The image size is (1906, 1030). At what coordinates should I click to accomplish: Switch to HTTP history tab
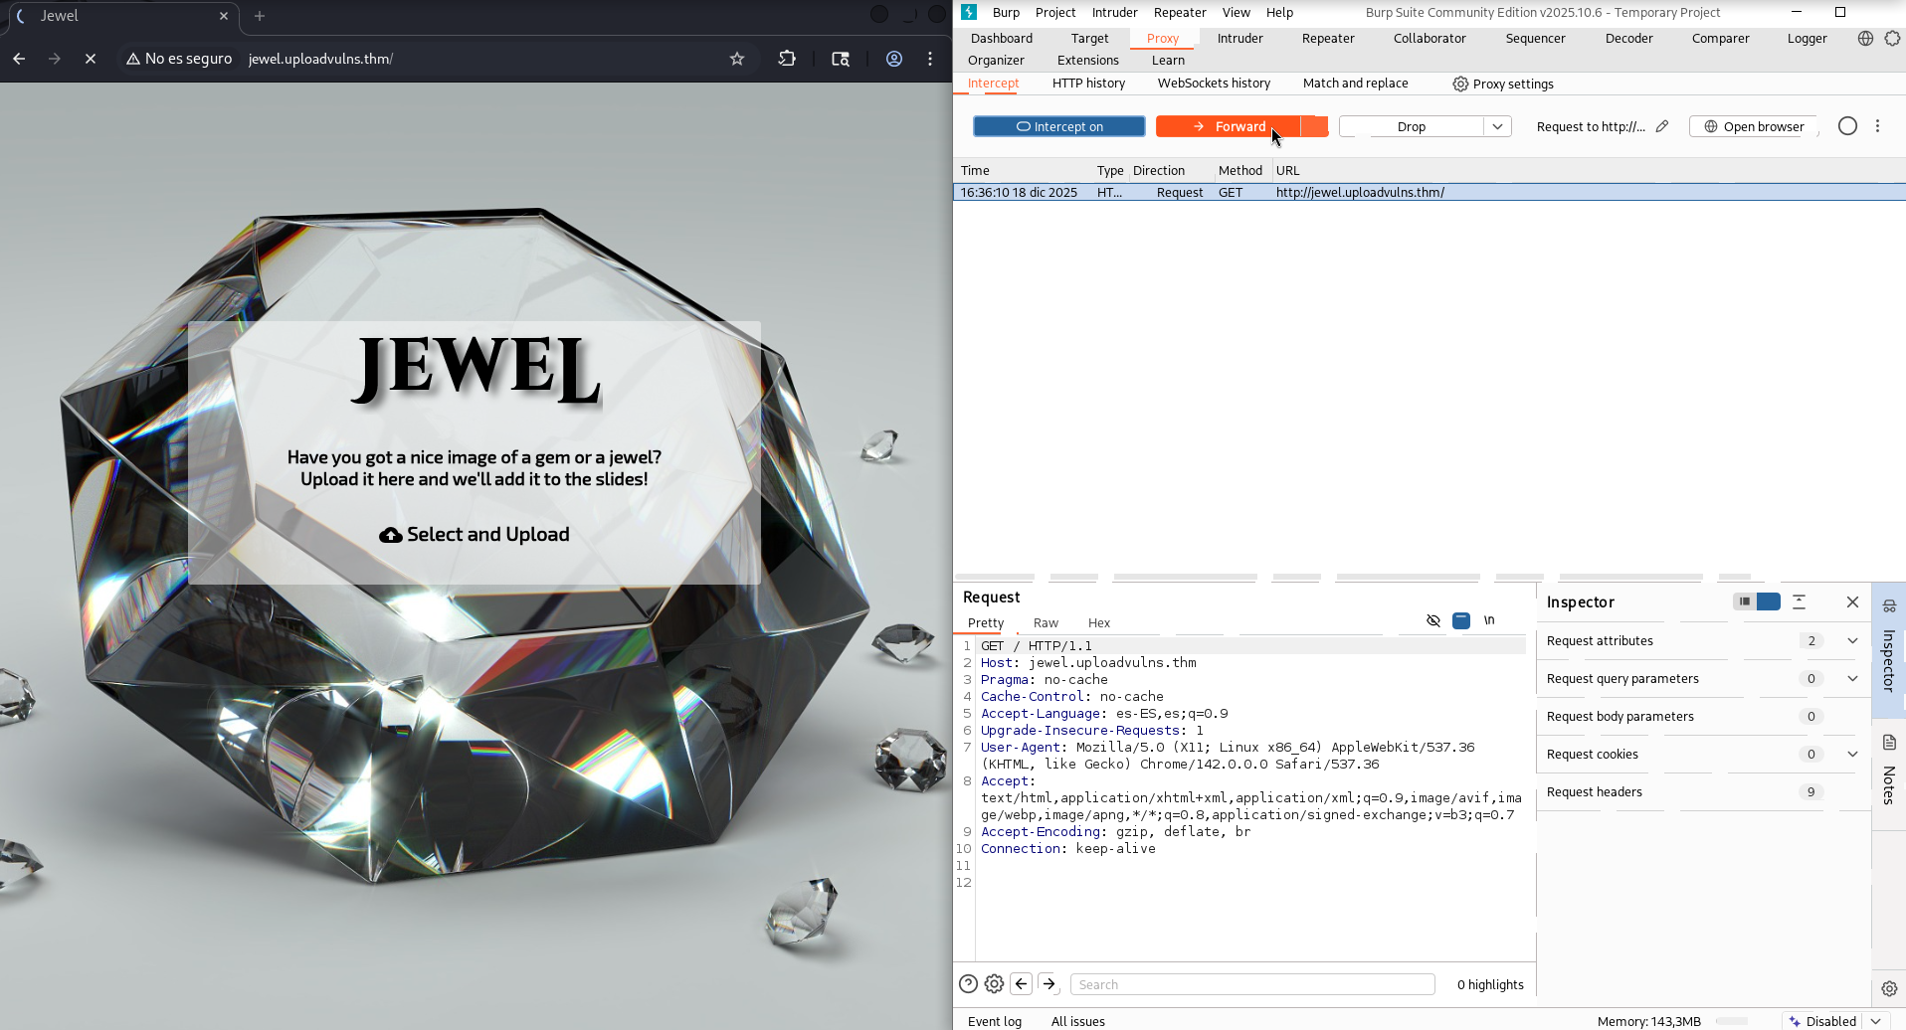(1088, 84)
